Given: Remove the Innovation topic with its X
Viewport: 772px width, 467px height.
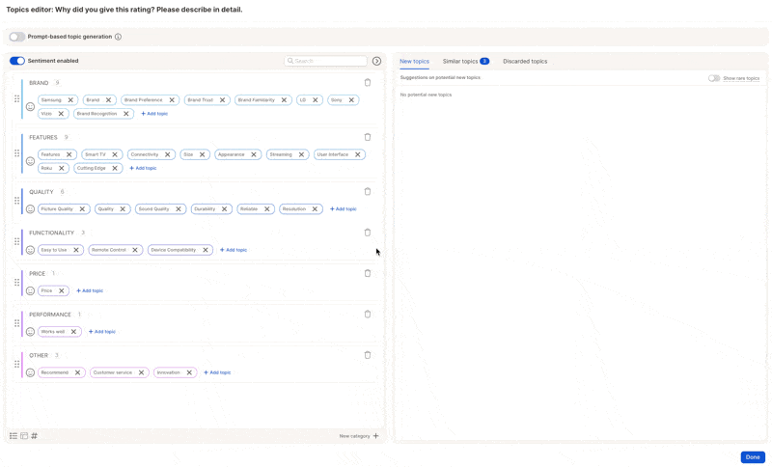Looking at the screenshot, I should [189, 372].
